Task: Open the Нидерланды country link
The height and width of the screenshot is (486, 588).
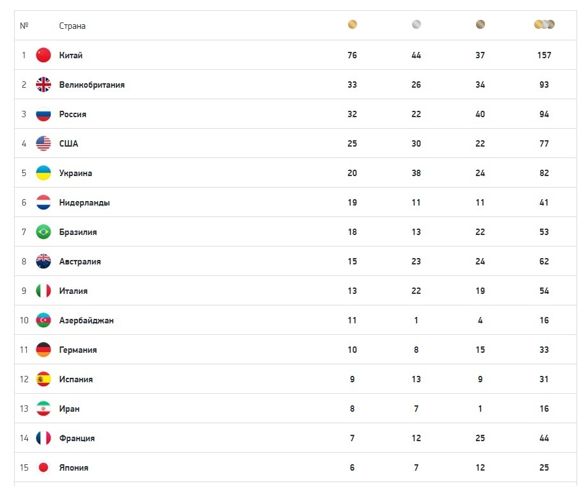Action: tap(84, 202)
